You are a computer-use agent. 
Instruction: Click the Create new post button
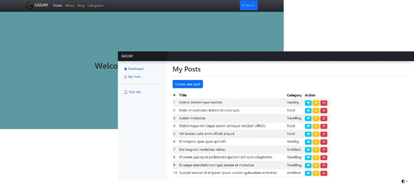coord(188,84)
